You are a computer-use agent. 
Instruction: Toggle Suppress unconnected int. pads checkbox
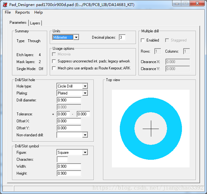click(54, 61)
